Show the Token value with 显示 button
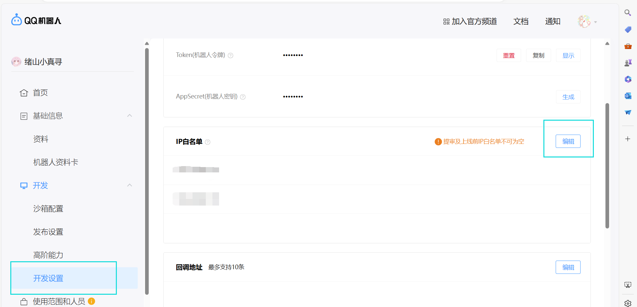The width and height of the screenshot is (637, 307). [568, 55]
